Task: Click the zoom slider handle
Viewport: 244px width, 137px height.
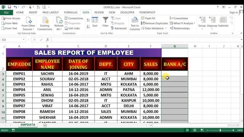Action: coord(220,130)
